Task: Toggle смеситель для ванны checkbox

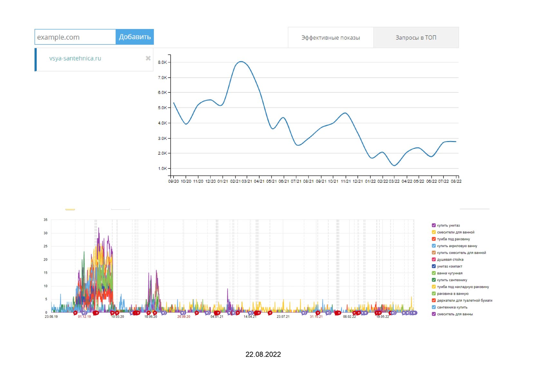Action: 434,314
